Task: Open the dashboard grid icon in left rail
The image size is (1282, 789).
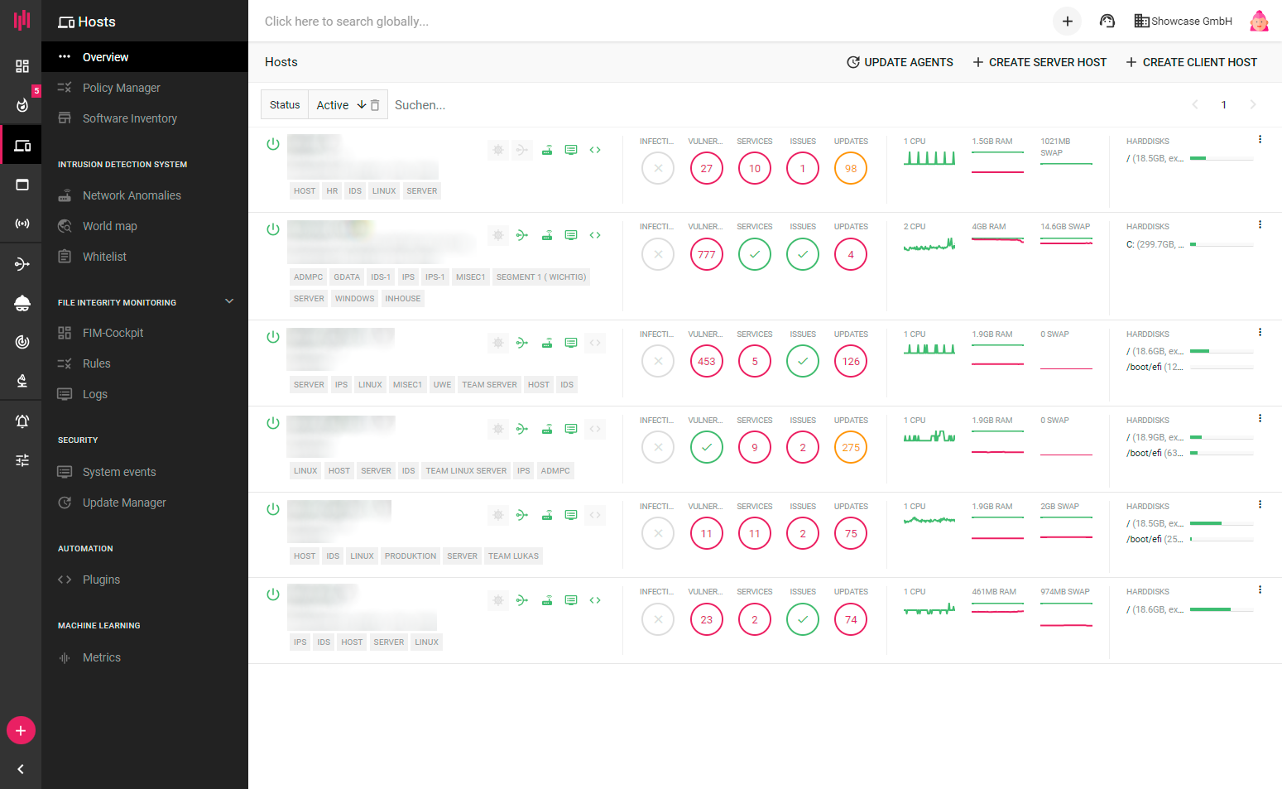Action: pos(22,66)
